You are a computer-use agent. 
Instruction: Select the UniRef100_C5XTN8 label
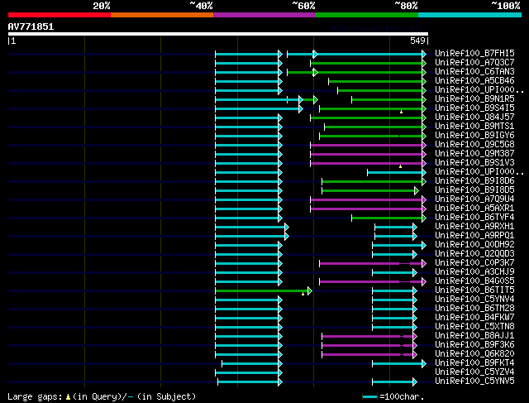(x=474, y=327)
